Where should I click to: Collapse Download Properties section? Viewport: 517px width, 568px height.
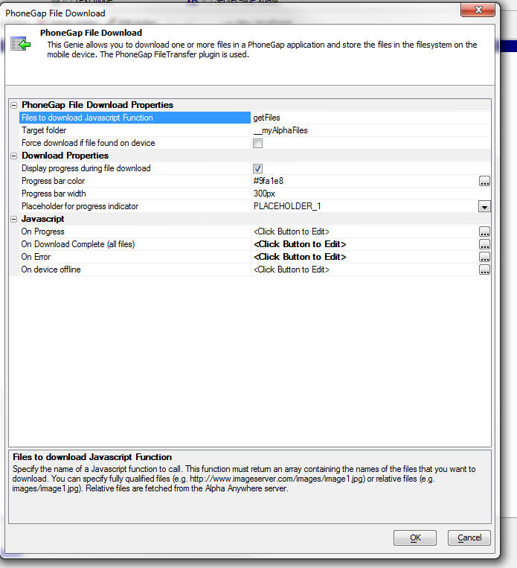click(13, 156)
